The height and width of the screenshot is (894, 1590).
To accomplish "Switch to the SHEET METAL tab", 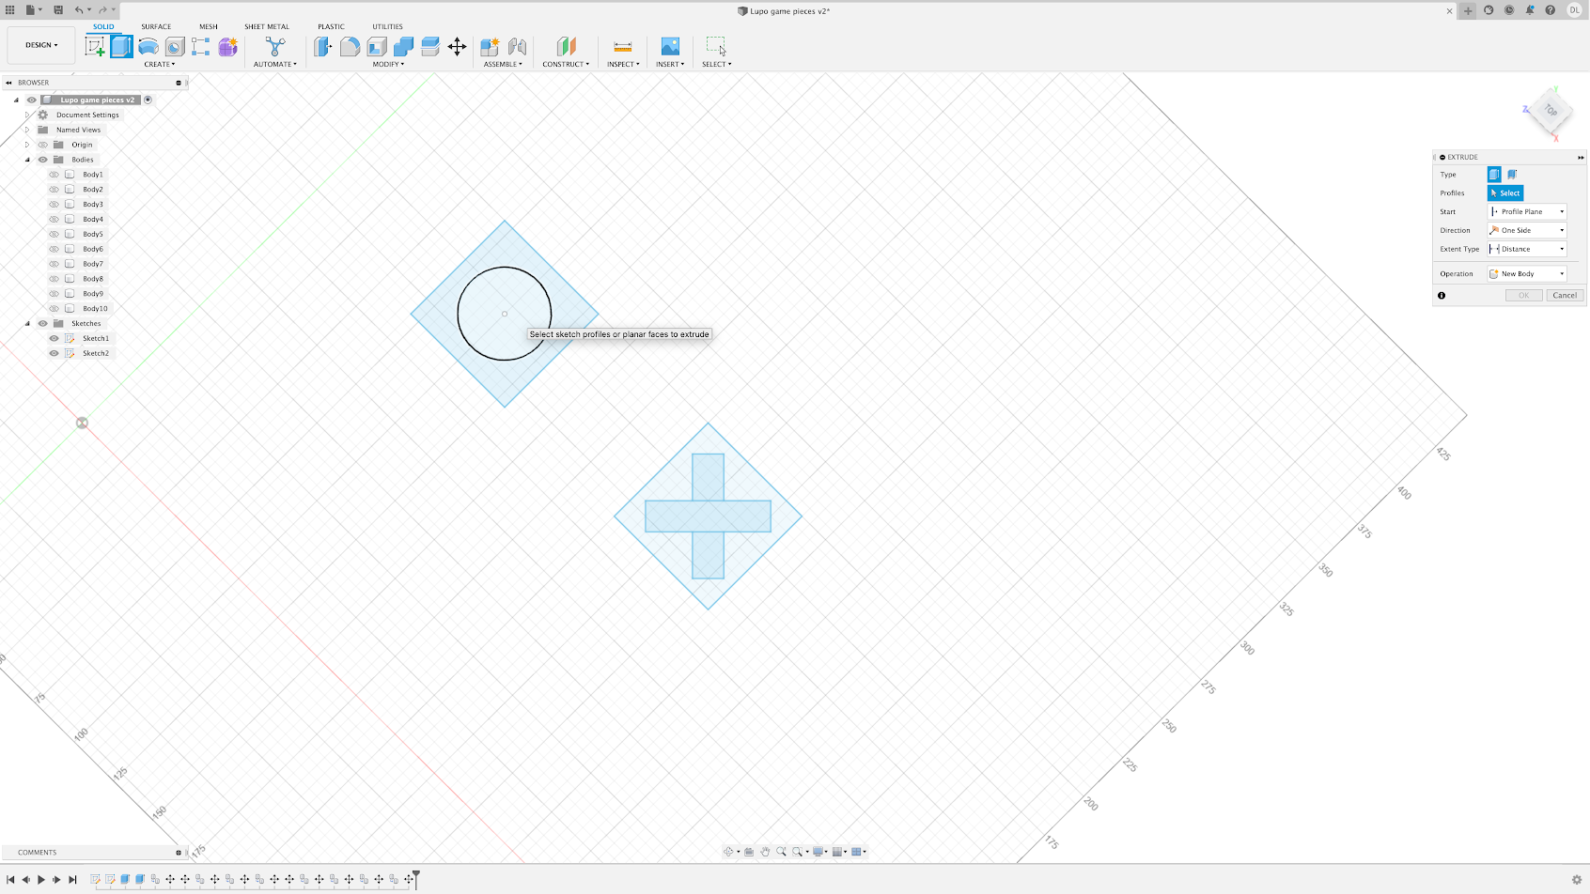I will tap(267, 26).
